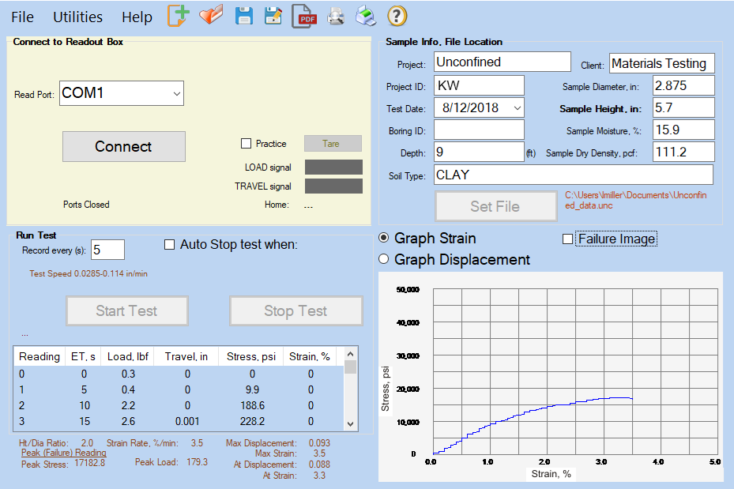Screen dimensions: 734x489
Task: Enable the Practice checkbox
Action: [246, 144]
